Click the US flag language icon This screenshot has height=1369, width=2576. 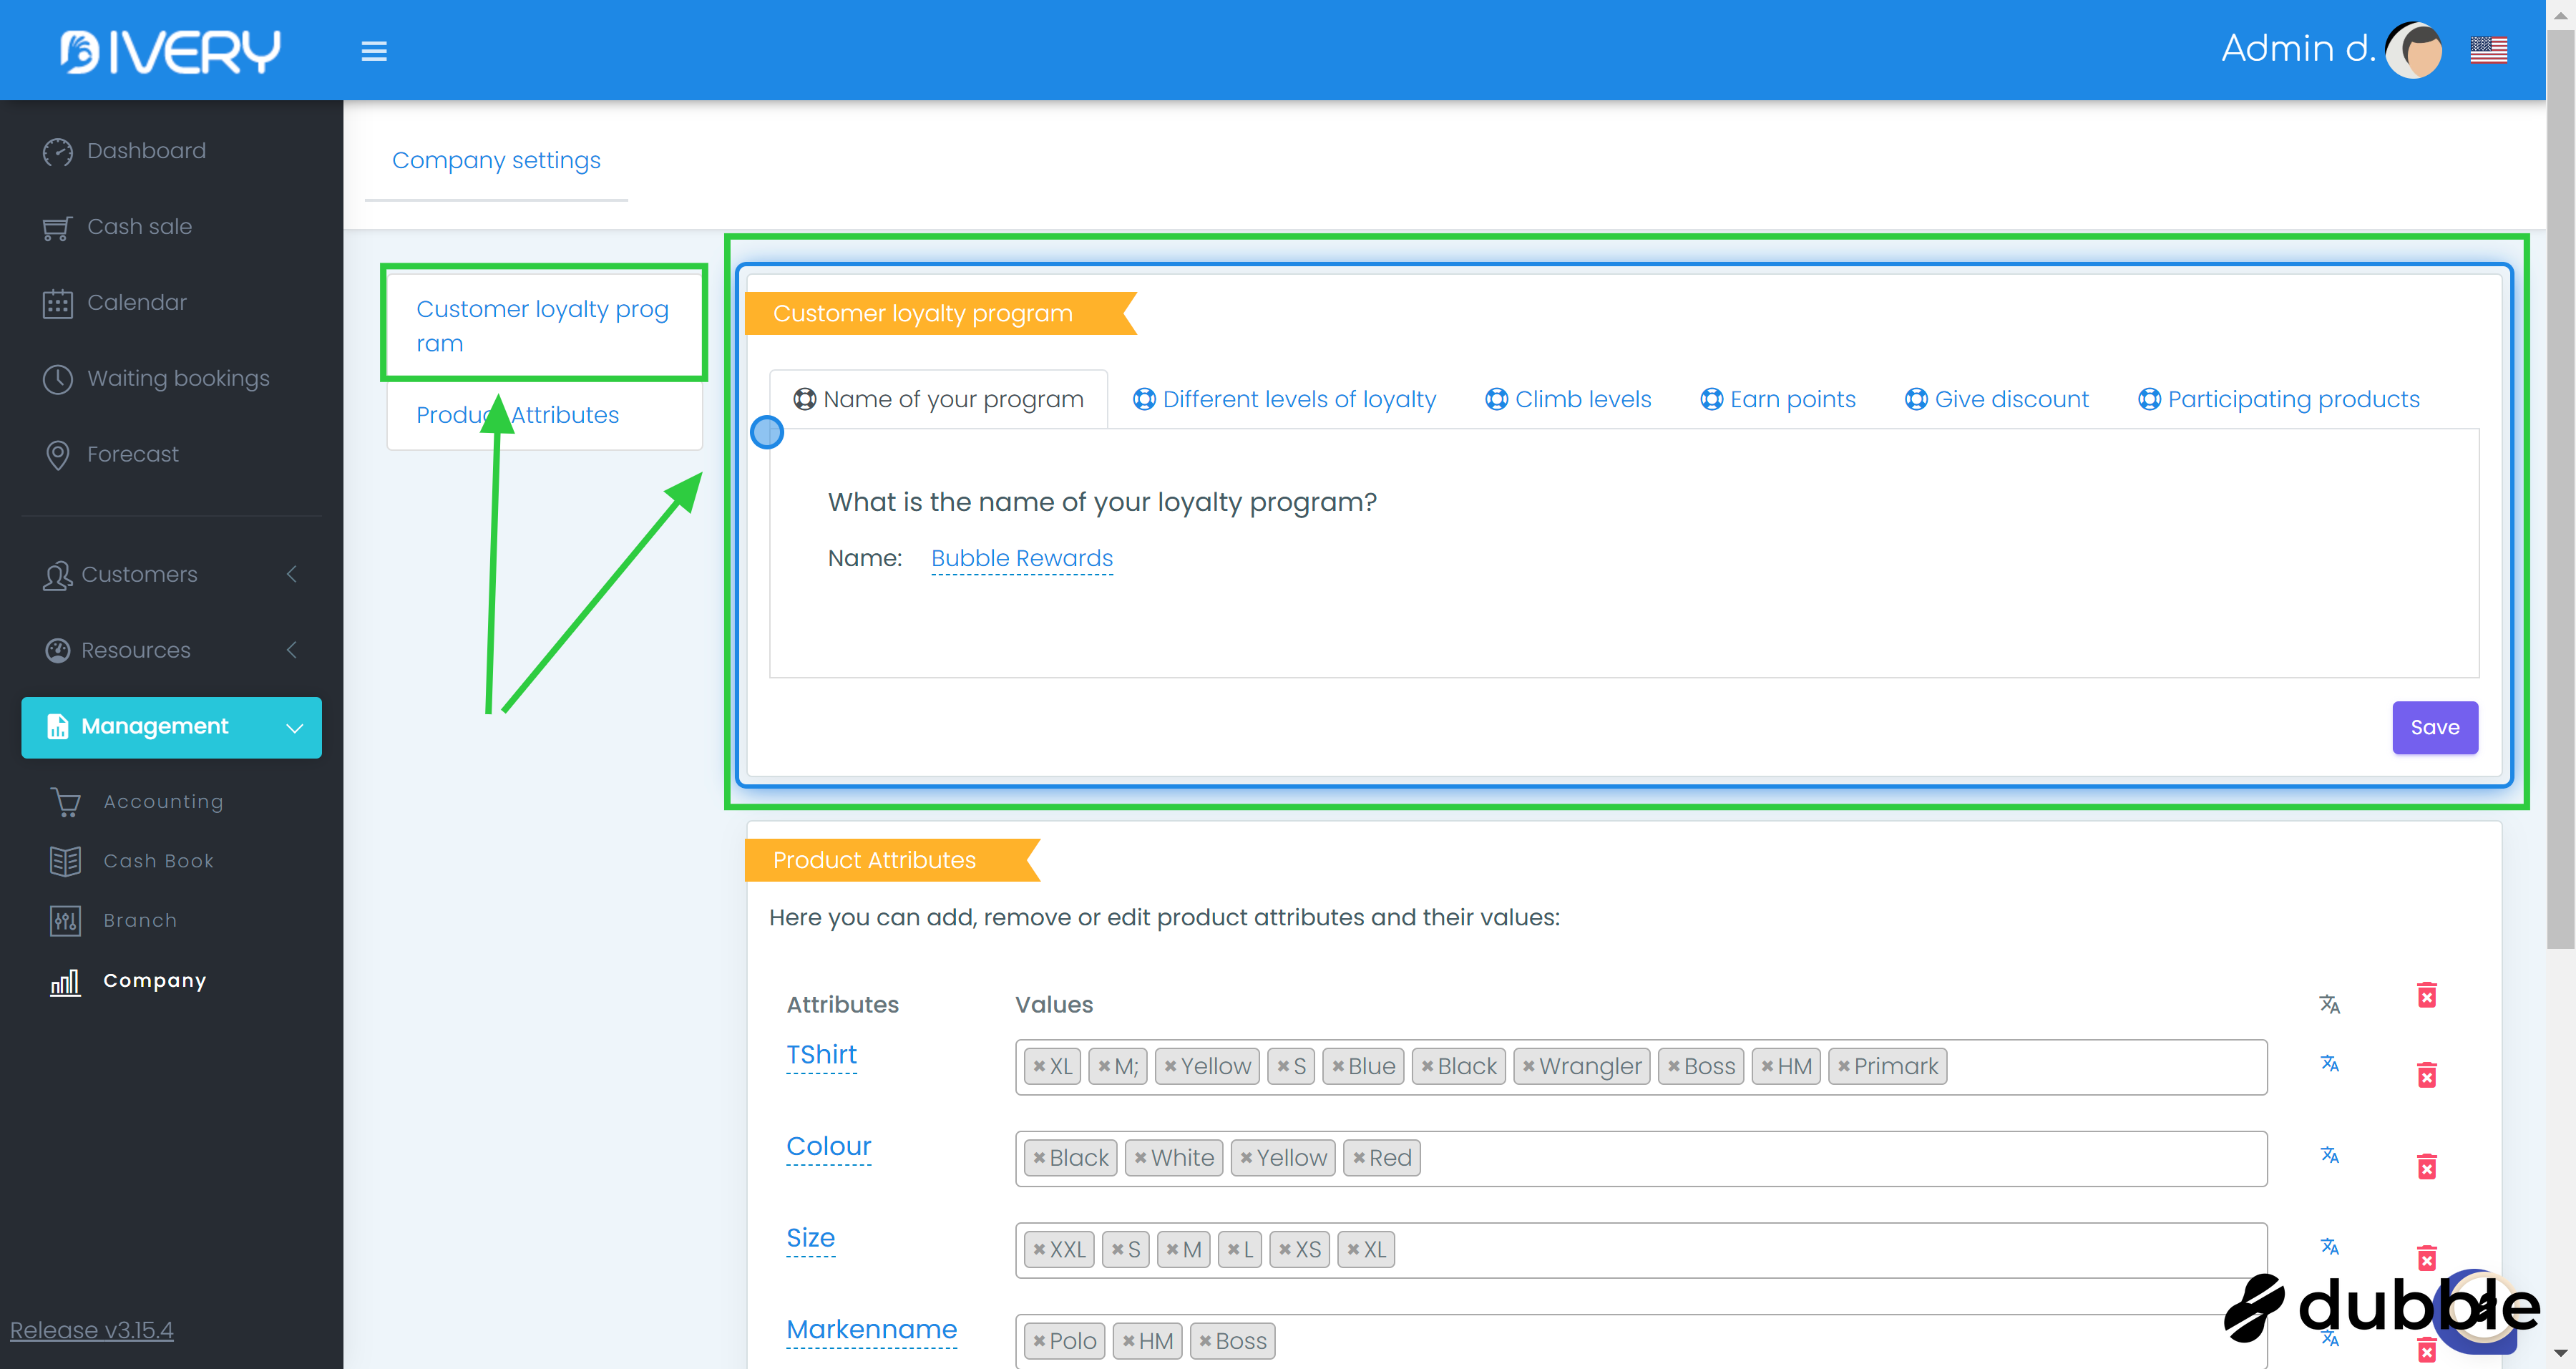2488,50
